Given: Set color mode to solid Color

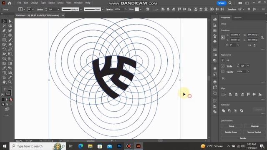Looking at the screenshot, I should (x=3, y=100).
